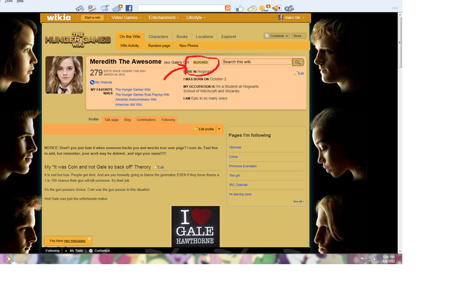449x281 pixels.
Task: Click the orange search button in browser toolbar
Action: coord(227,8)
